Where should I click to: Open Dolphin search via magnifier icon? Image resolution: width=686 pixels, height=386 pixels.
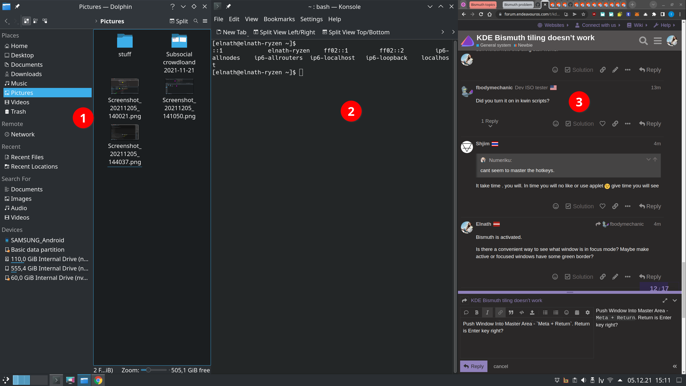click(x=196, y=21)
